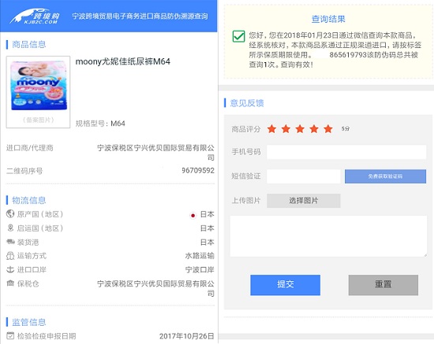
Task: Click the KJB2C.COM logo in header
Action: coord(34,17)
